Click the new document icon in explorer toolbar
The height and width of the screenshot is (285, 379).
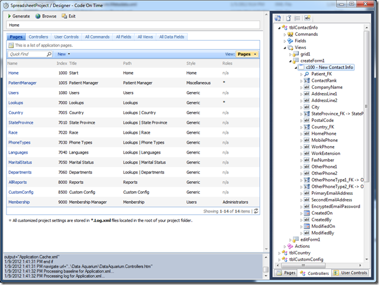pos(288,18)
